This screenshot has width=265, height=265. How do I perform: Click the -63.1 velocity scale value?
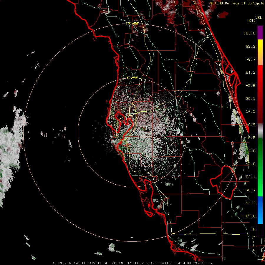coord(249,177)
